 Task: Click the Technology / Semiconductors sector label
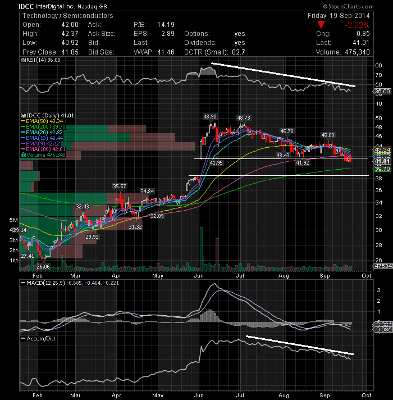[68, 16]
